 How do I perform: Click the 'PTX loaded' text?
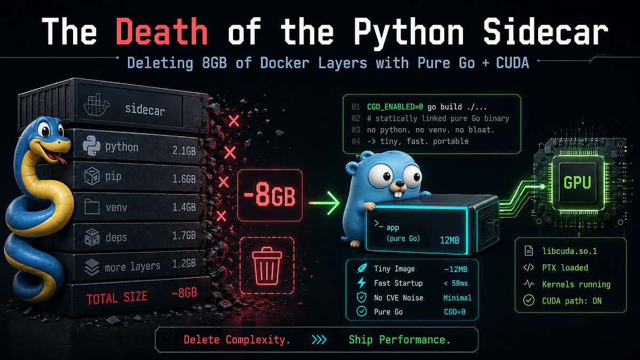click(565, 267)
